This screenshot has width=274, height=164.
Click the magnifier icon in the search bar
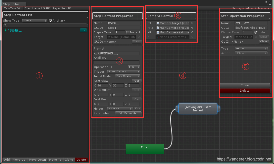(x=5, y=25)
